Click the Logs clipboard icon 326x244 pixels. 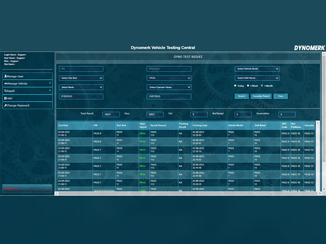(5, 98)
